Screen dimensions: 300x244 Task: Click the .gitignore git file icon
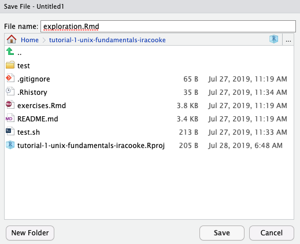coord(10,78)
